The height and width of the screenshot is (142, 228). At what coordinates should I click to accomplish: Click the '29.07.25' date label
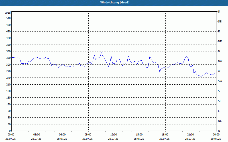(216, 139)
